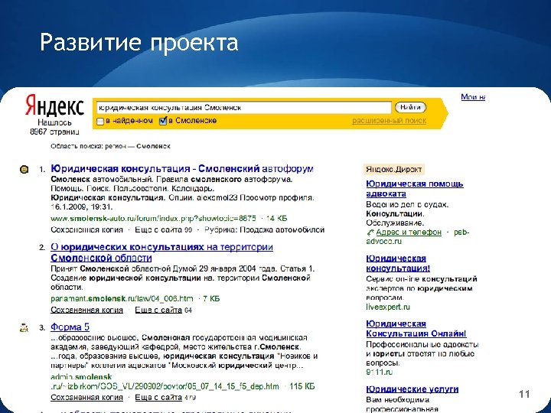Open result 'О юридических консультациях на территории'

162,252
